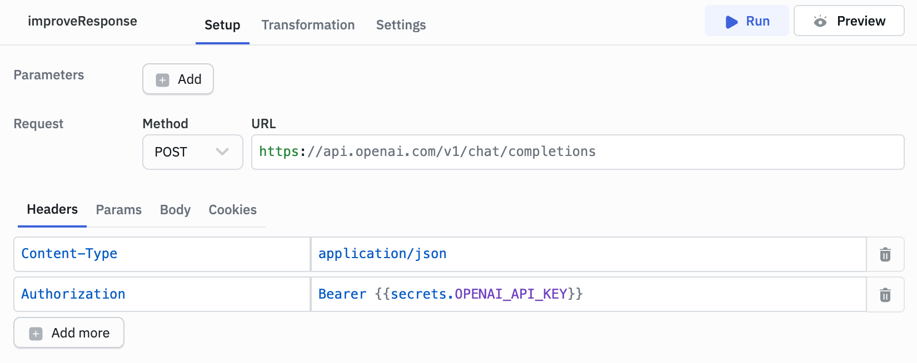917x363 pixels.
Task: Click the improveResponse query name
Action: click(x=82, y=21)
